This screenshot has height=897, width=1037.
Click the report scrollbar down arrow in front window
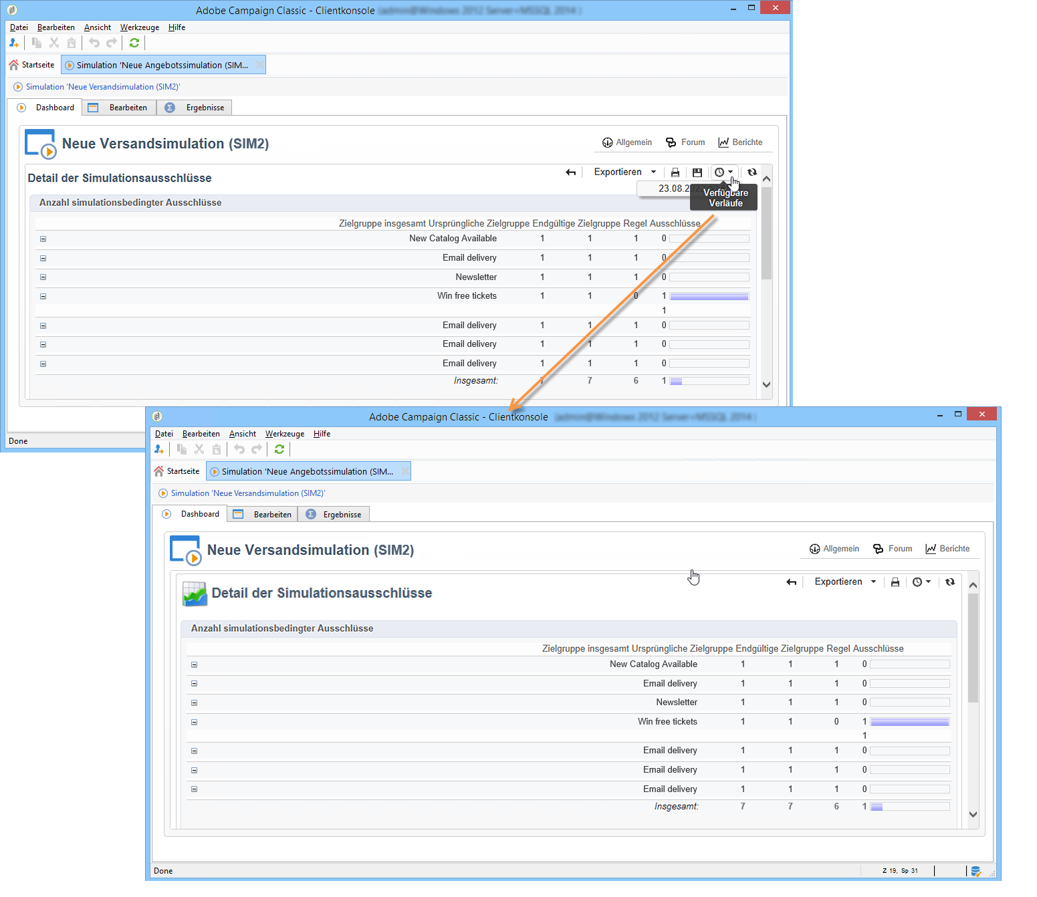tap(973, 814)
